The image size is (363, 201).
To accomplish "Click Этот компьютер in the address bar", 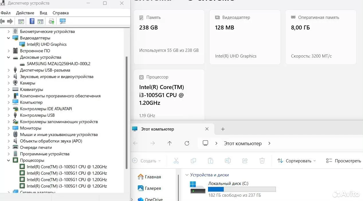I will point(243,144).
